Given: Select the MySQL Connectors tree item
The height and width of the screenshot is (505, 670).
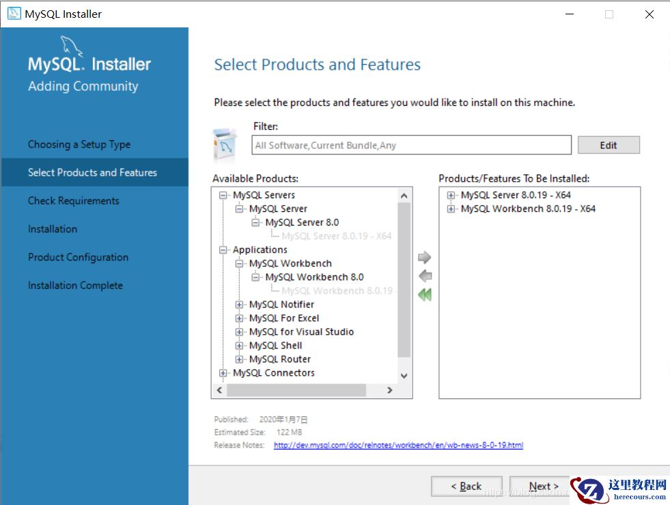Looking at the screenshot, I should coord(274,373).
